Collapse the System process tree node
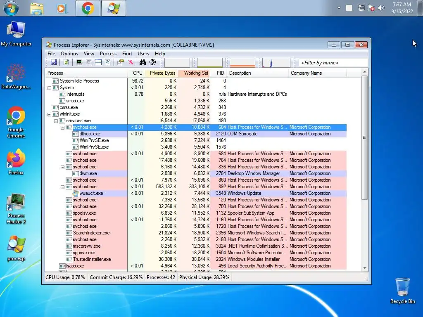 [50, 88]
